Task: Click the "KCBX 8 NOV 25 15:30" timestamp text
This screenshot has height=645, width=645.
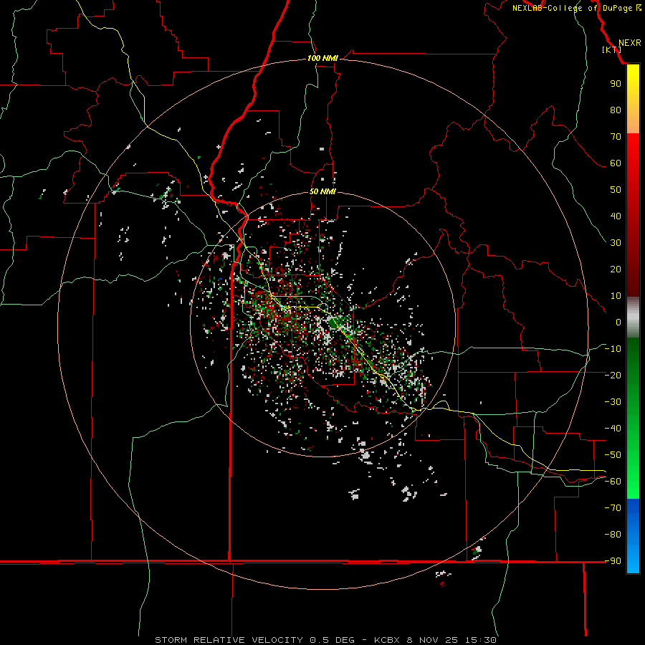Action: tap(435, 640)
